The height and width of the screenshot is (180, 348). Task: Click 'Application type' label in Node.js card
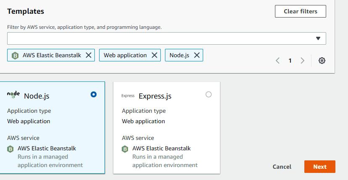tap(29, 111)
